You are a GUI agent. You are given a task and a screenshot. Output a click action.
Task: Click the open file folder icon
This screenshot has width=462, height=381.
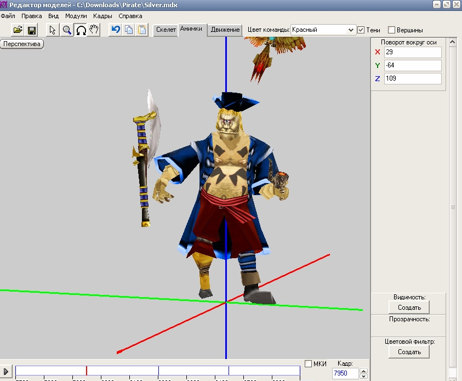(18, 30)
